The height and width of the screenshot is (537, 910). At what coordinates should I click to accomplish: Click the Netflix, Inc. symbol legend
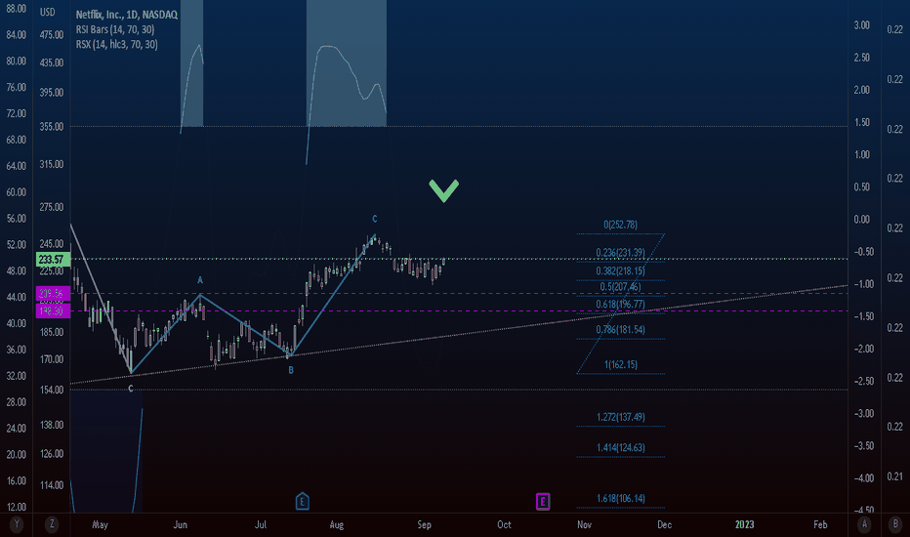coord(127,15)
